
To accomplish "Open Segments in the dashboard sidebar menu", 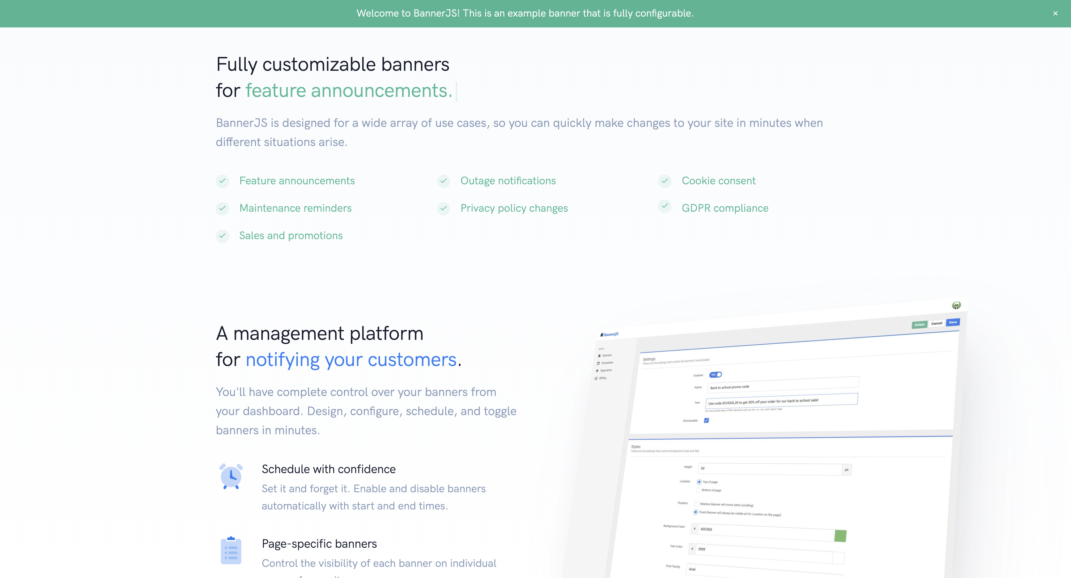I will (x=605, y=370).
